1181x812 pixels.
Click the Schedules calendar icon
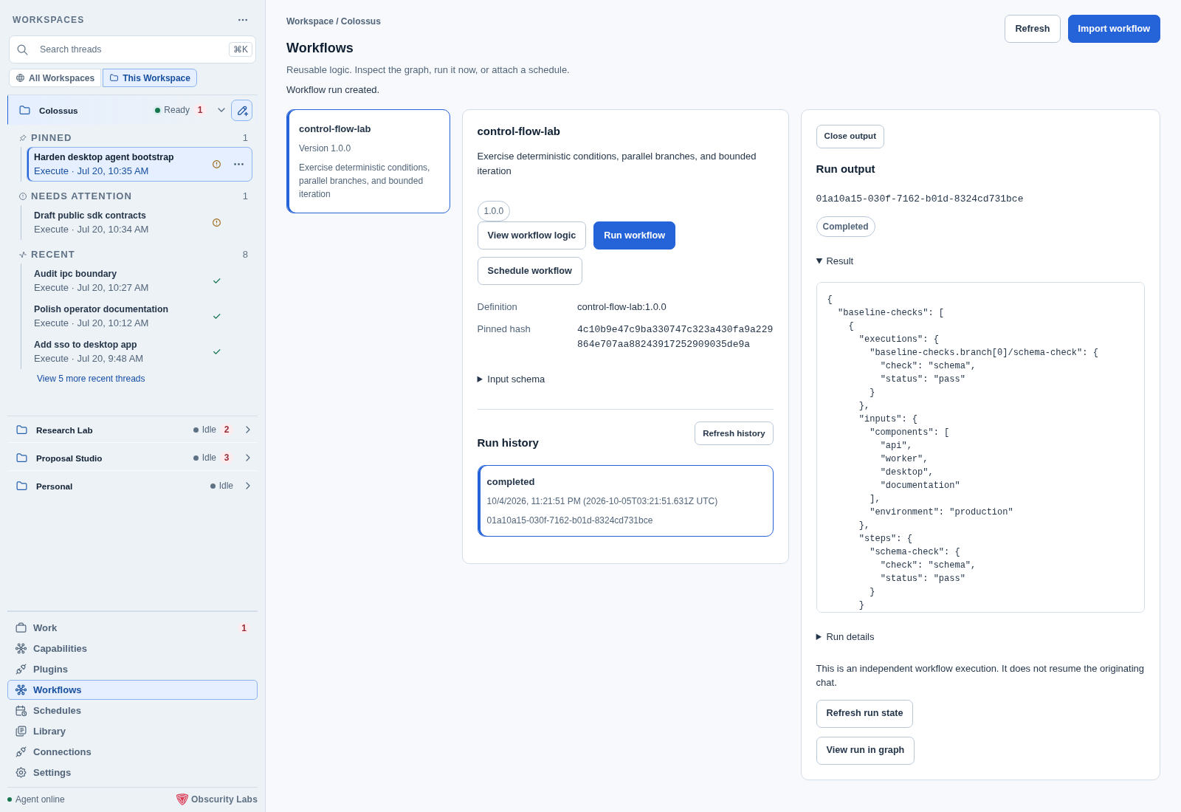21,711
